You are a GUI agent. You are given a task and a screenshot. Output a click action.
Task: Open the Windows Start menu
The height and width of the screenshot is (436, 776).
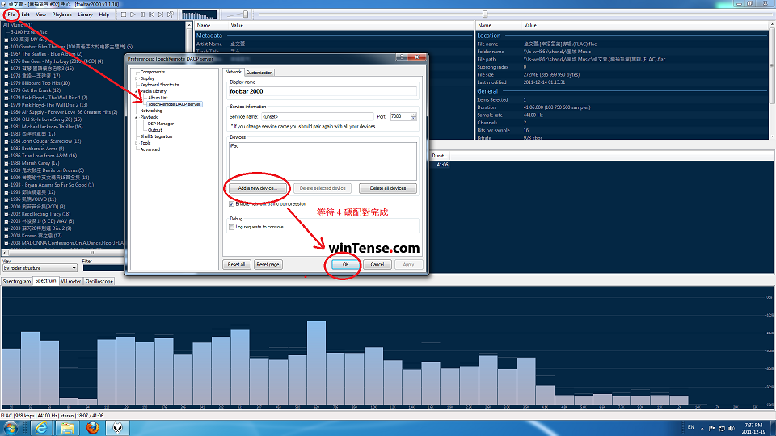[11, 428]
